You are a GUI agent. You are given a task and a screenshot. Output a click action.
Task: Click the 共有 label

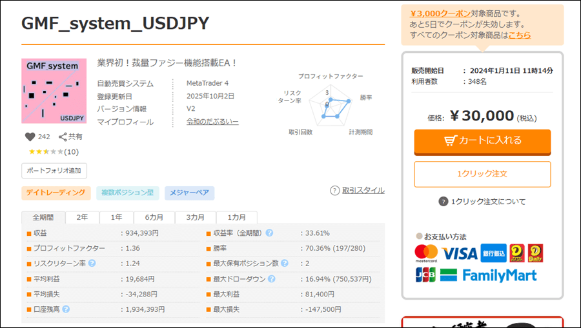76,137
